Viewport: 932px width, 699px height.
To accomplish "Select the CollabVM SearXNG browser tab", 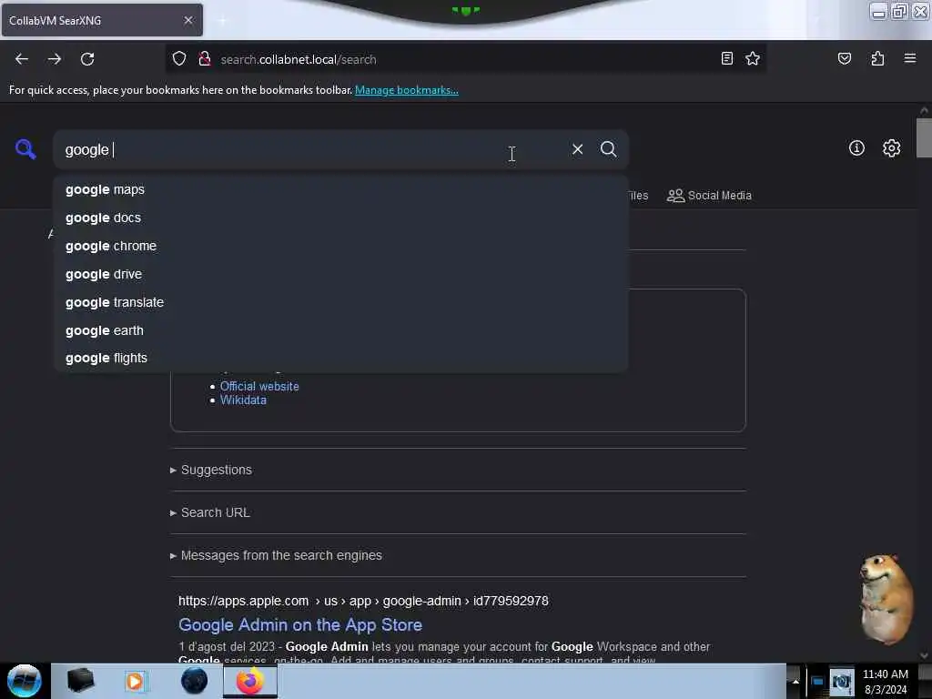I will click(102, 20).
